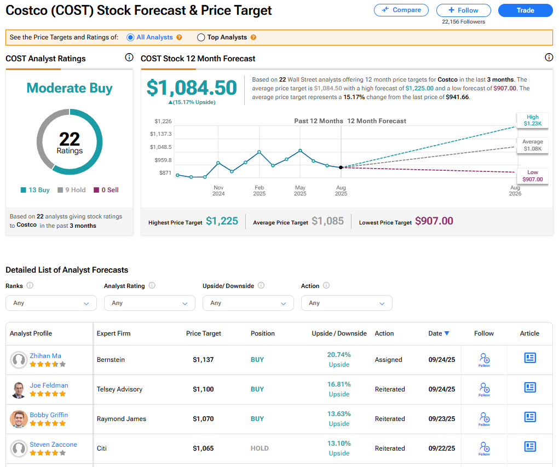Click Steven Zaccone's avatar placeholder
This screenshot has width=559, height=467.
coord(19,449)
